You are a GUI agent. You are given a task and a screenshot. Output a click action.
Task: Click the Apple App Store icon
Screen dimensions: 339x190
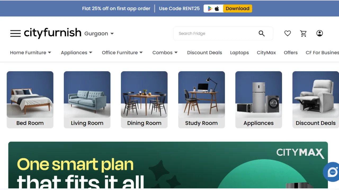click(x=217, y=8)
